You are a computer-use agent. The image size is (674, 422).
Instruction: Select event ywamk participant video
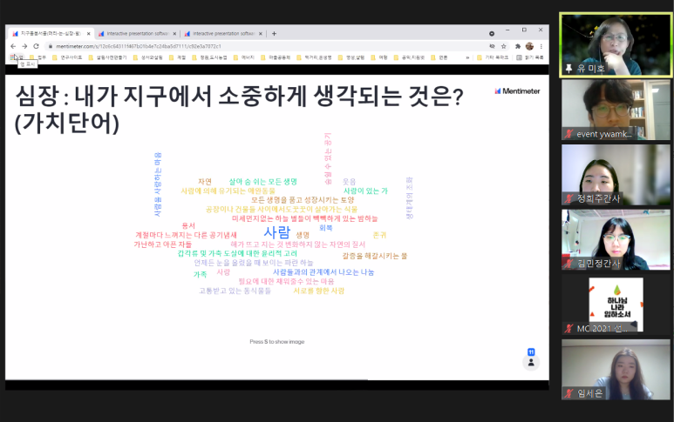click(616, 110)
